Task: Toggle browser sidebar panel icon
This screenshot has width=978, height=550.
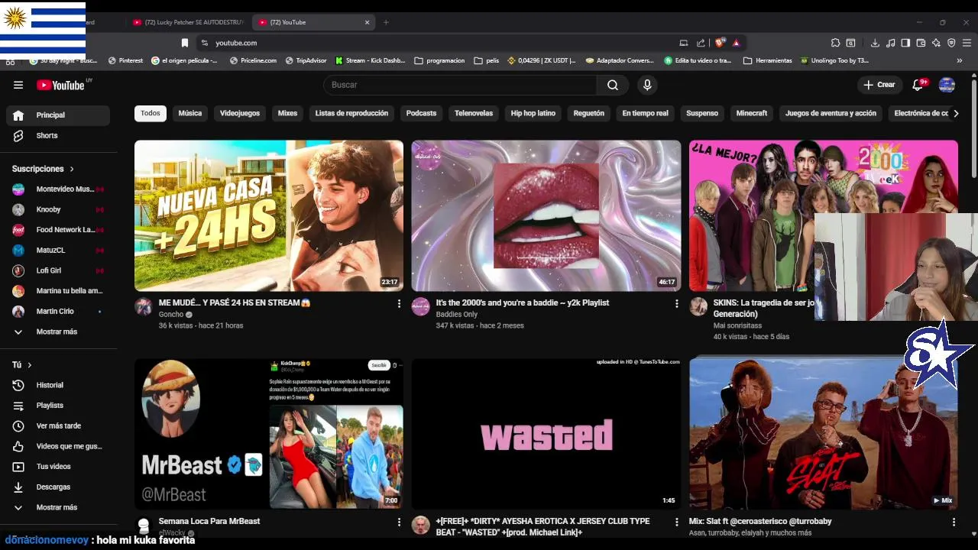Action: coord(905,43)
